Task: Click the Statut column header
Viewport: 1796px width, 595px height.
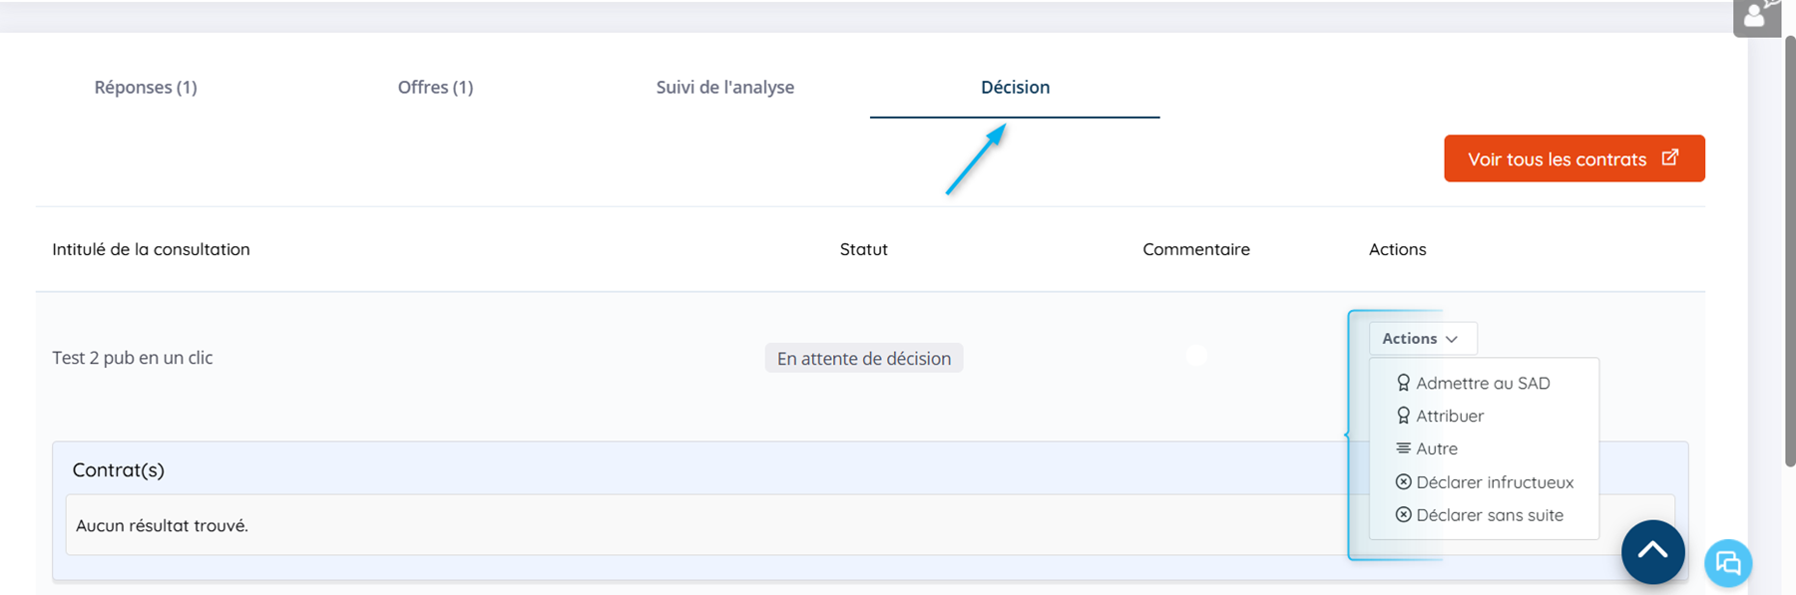Action: pyautogui.click(x=863, y=249)
